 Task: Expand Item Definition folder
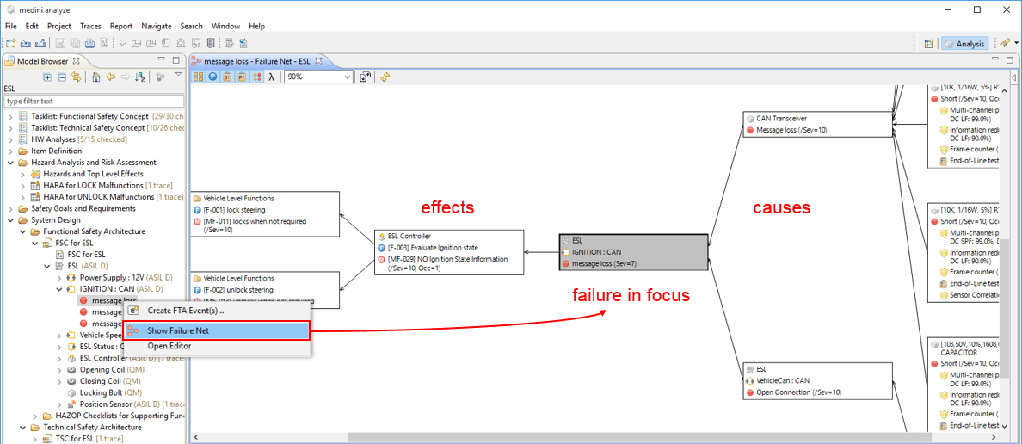click(9, 151)
